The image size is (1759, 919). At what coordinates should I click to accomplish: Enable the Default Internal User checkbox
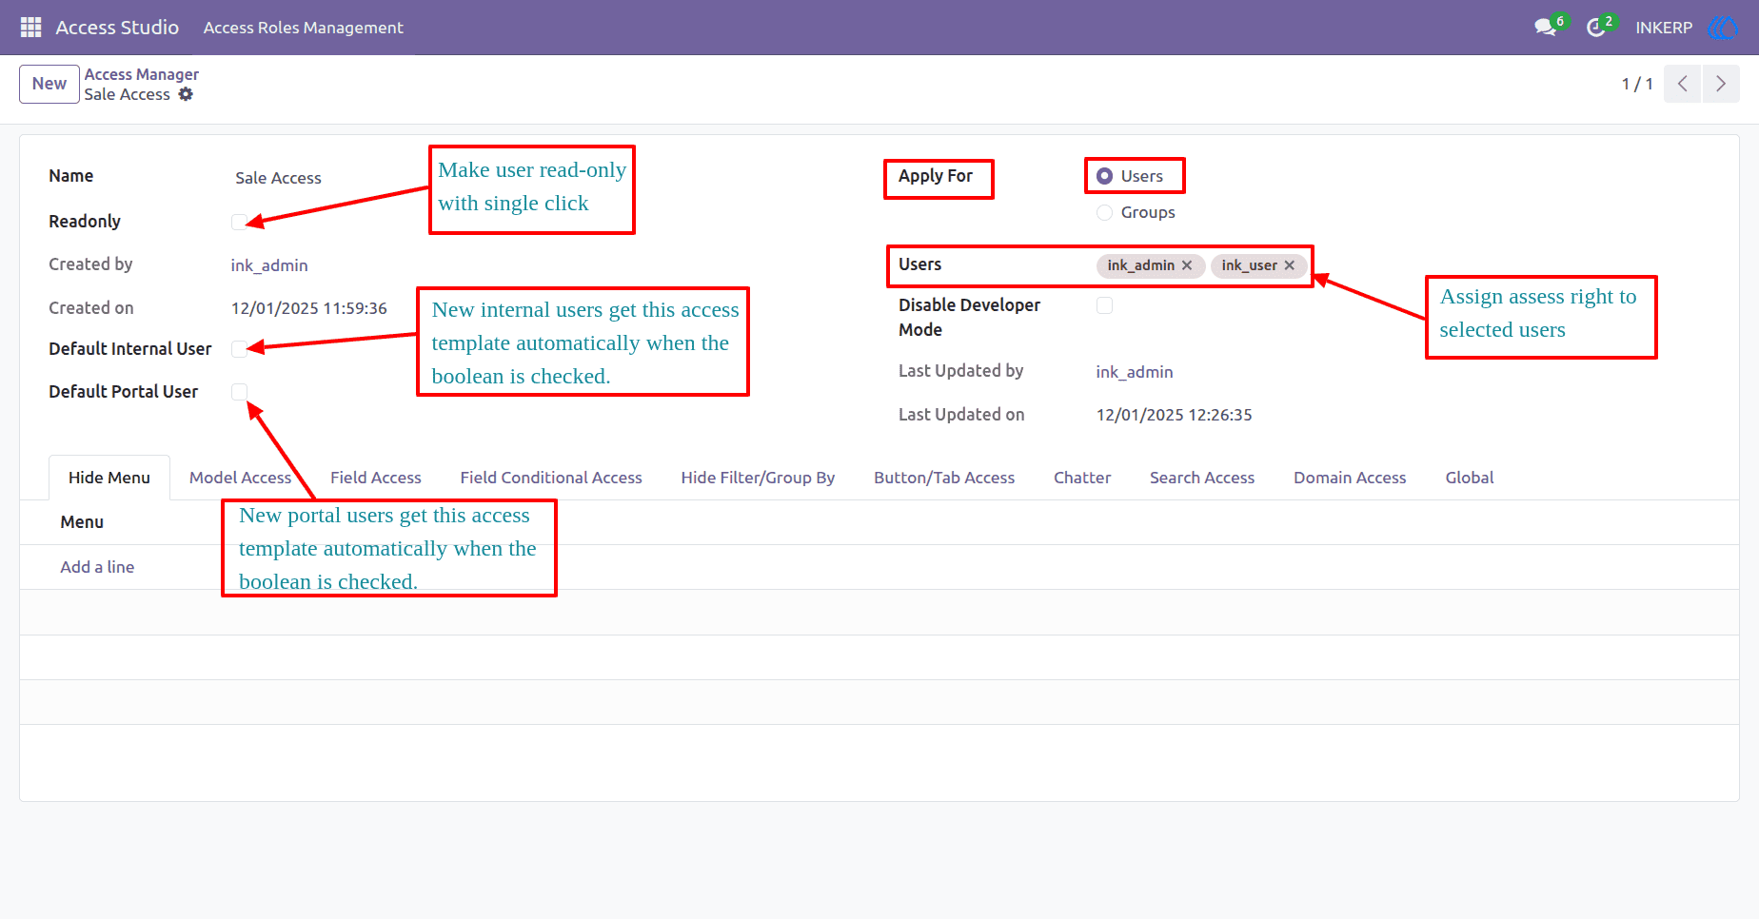(239, 349)
